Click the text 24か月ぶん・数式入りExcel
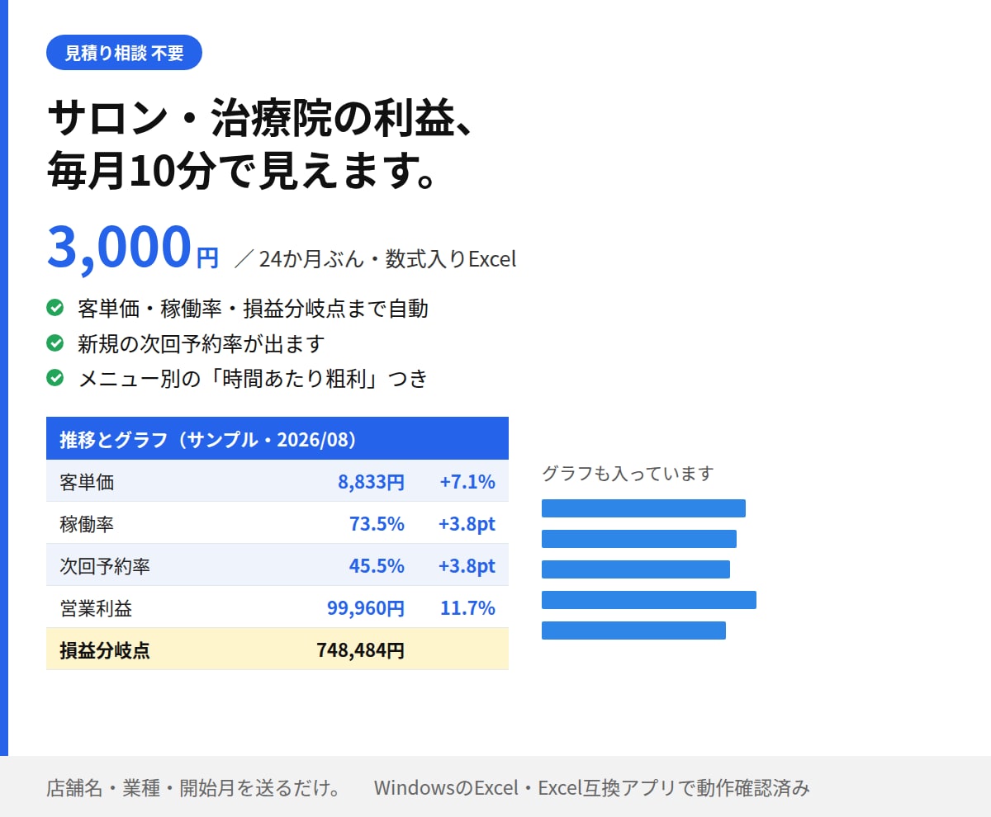The height and width of the screenshot is (817, 991). (387, 259)
